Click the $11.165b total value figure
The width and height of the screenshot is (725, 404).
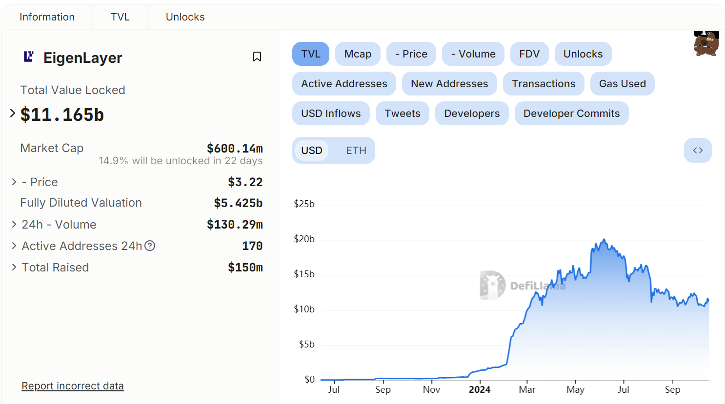pyautogui.click(x=62, y=115)
